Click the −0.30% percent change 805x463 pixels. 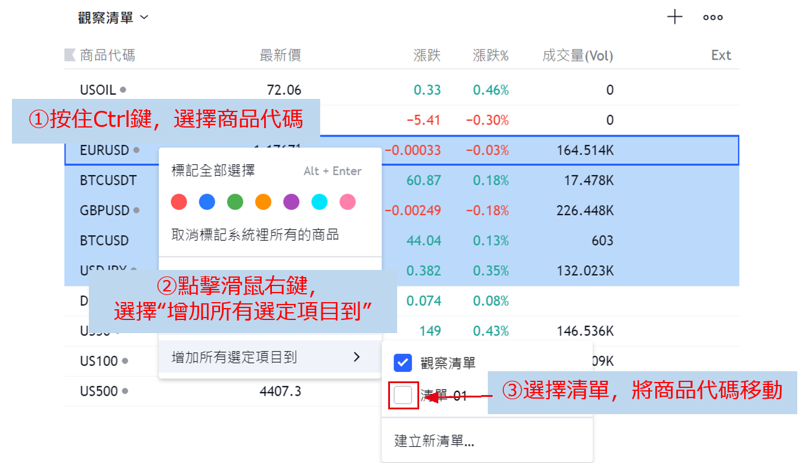pyautogui.click(x=487, y=120)
